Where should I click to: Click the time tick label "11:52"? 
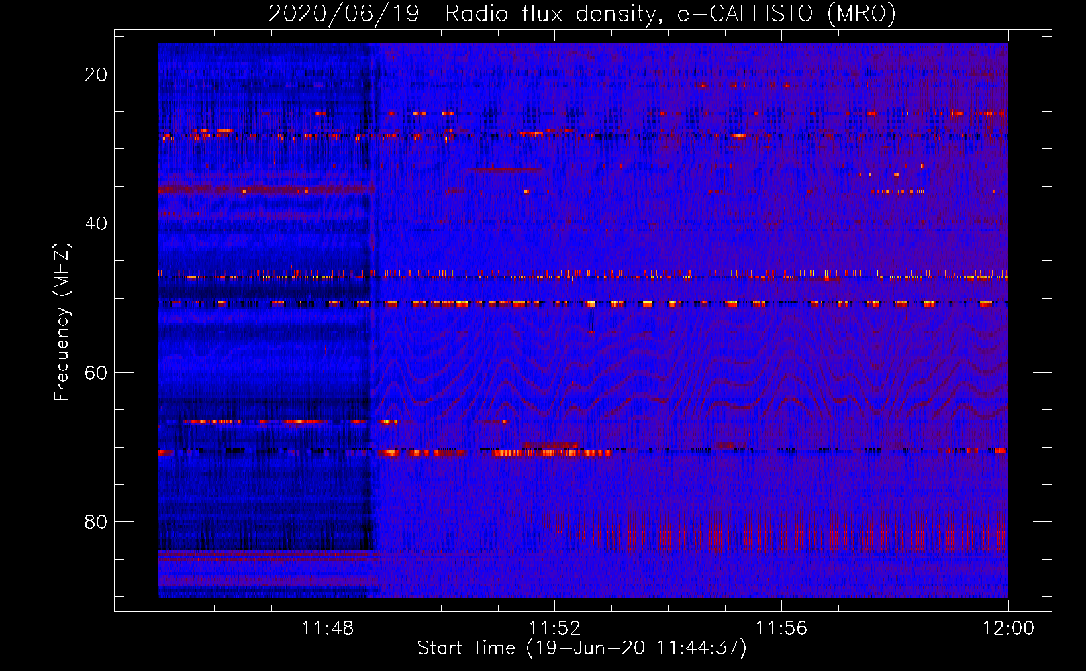coord(554,629)
